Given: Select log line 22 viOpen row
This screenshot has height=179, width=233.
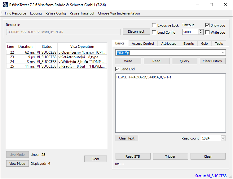Looking at the screenshot, I should [x=56, y=52].
